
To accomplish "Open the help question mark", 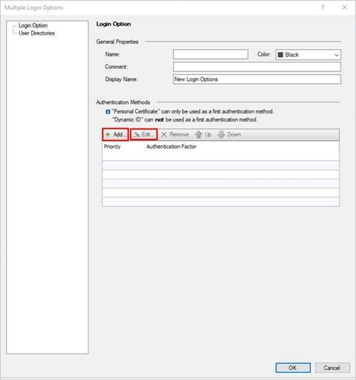I will tap(323, 7).
